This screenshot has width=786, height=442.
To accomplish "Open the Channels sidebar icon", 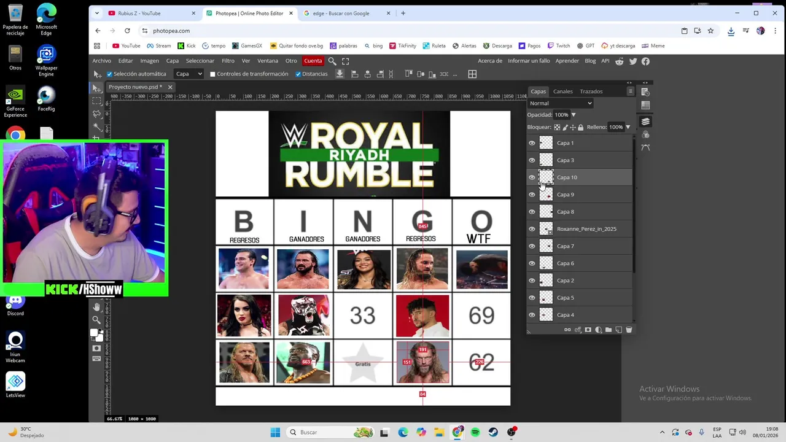I will pos(645,134).
